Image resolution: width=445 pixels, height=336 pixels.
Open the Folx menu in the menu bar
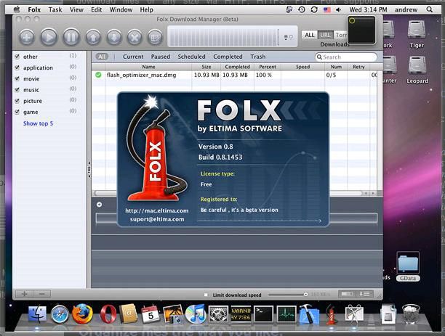(x=34, y=9)
